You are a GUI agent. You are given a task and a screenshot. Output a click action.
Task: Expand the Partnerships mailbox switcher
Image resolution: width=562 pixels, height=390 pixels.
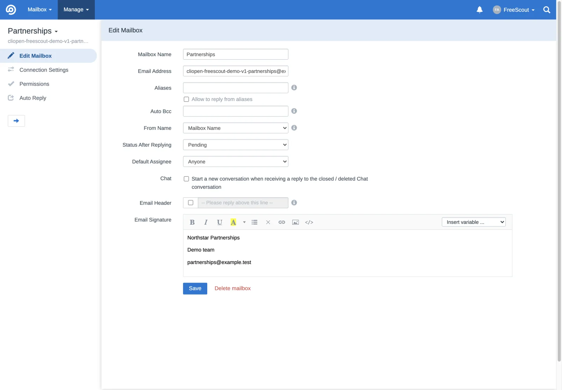(x=33, y=31)
